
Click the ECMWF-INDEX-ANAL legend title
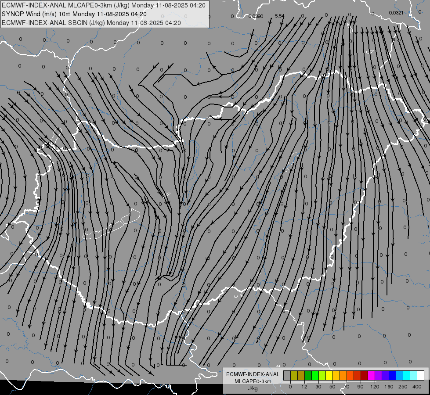pyautogui.click(x=253, y=374)
